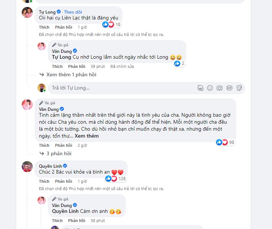This screenshot has height=229, width=272.
Task: Like Tự Long's comment
Action: [44, 27]
